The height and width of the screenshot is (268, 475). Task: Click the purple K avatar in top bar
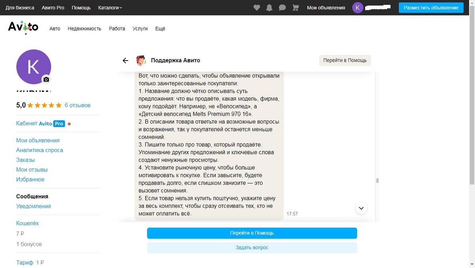pyautogui.click(x=358, y=8)
